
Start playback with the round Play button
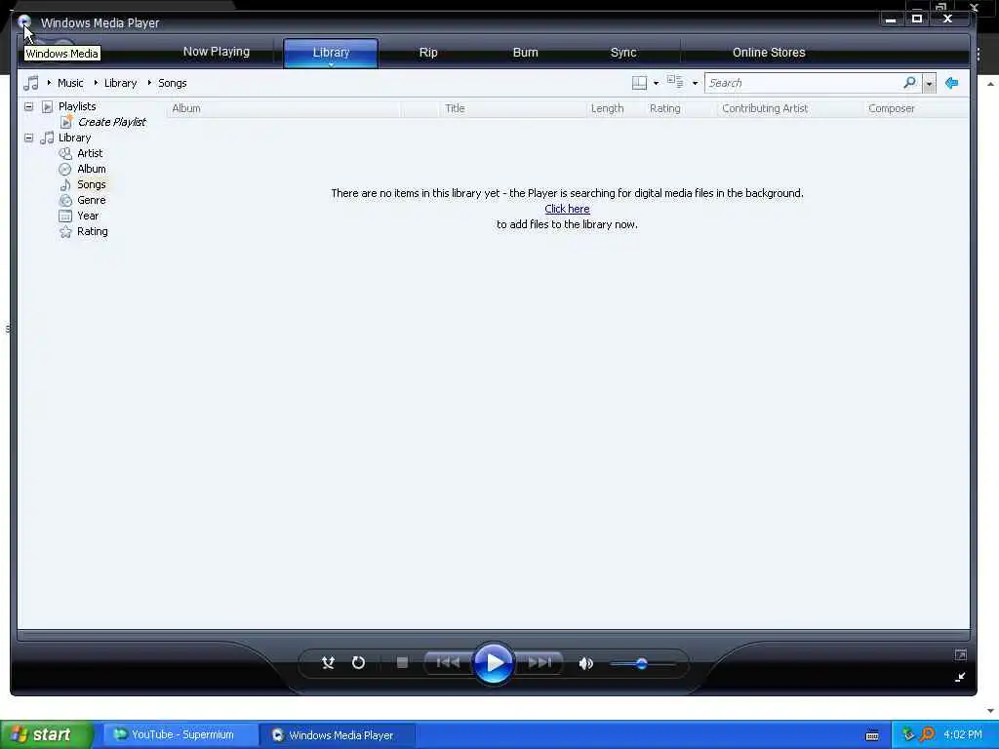tap(493, 663)
